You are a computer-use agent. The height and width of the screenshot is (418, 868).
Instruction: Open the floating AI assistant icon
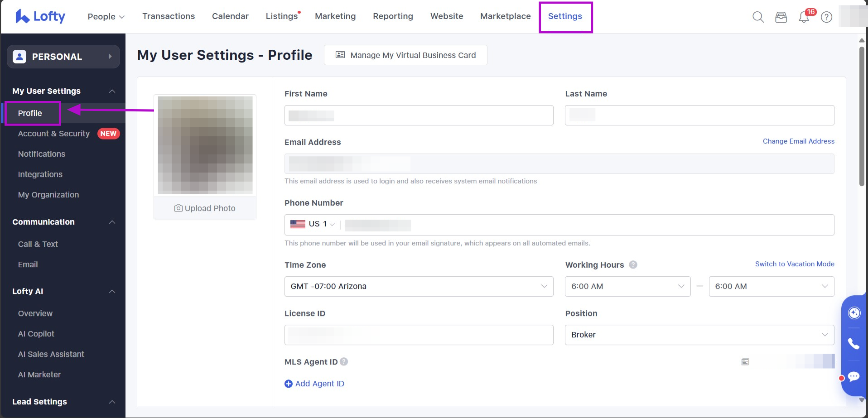pyautogui.click(x=854, y=313)
